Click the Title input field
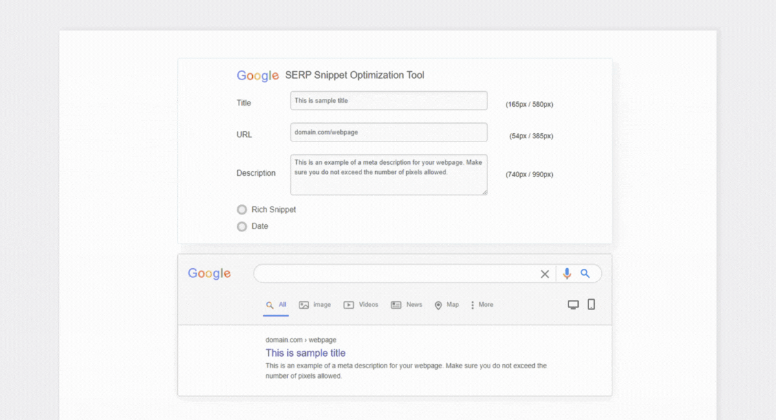Viewport: 776px width, 420px height. pyautogui.click(x=389, y=101)
